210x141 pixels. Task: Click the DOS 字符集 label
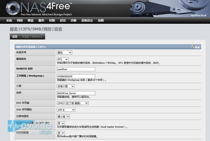pos(23,103)
